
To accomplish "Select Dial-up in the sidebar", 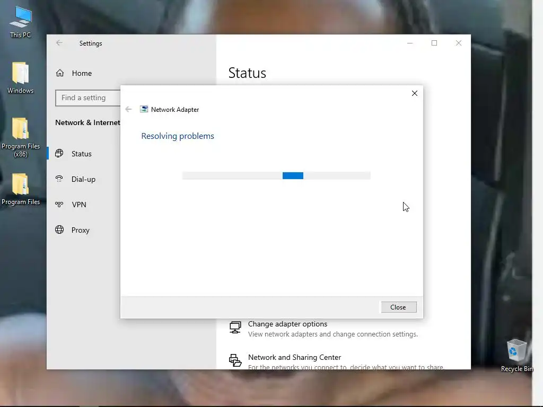I will pyautogui.click(x=83, y=179).
